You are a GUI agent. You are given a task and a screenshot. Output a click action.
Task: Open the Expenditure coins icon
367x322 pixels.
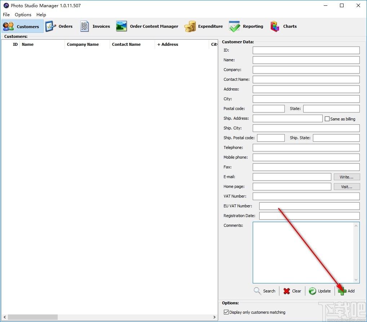tap(190, 26)
